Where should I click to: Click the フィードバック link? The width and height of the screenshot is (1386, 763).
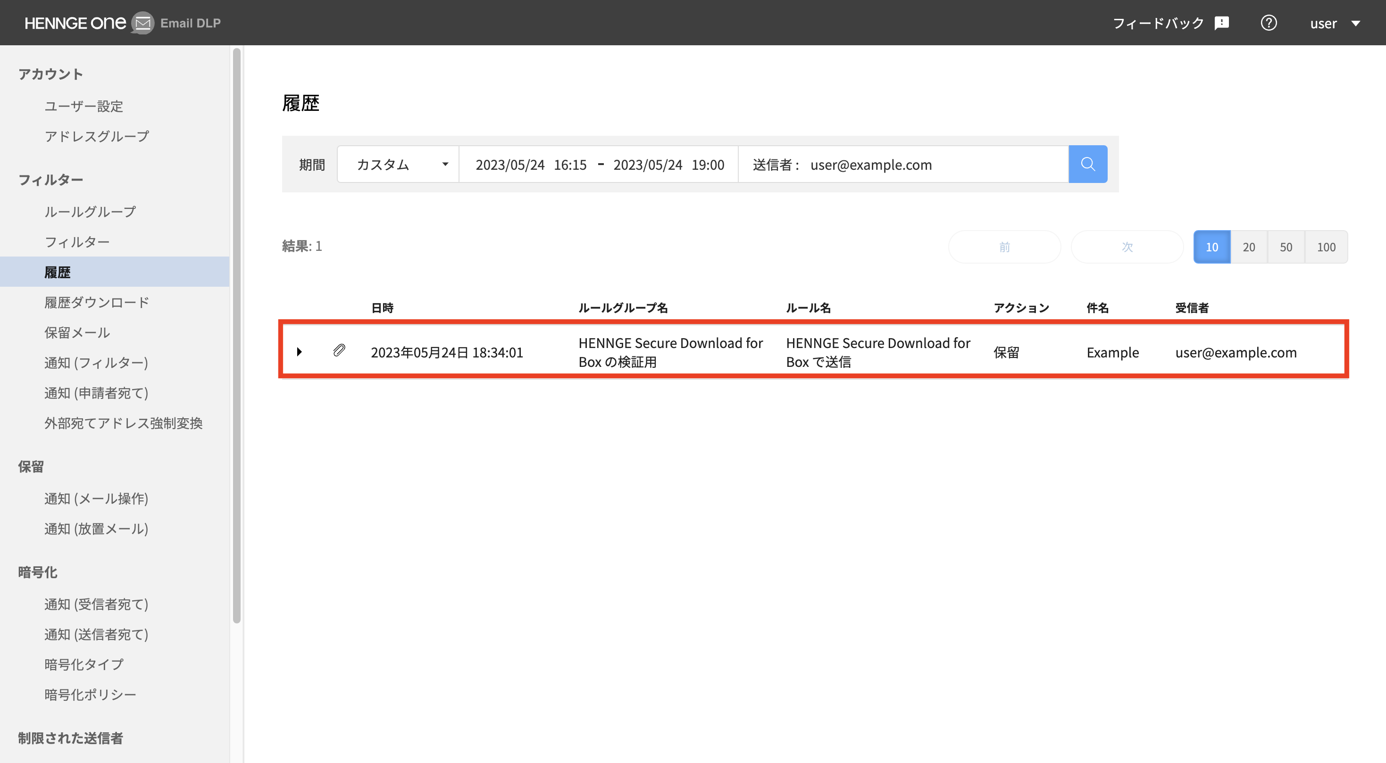click(x=1158, y=23)
